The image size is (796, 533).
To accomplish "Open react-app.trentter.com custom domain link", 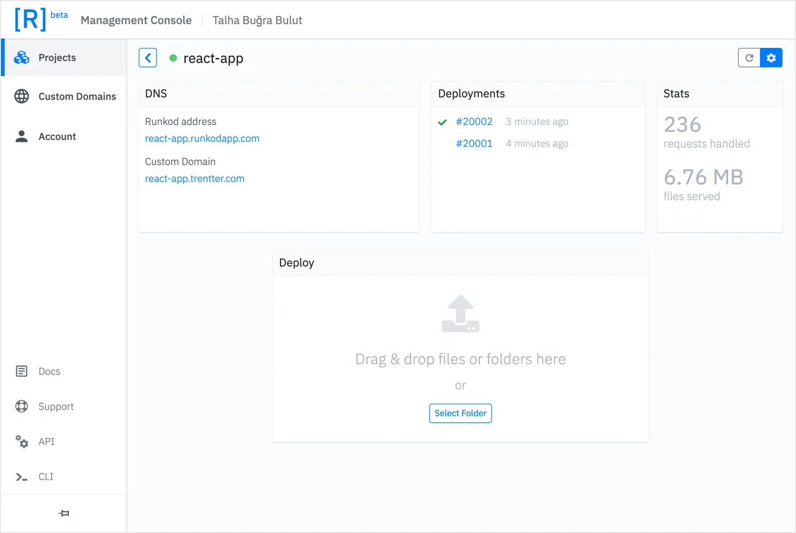I will (x=195, y=178).
